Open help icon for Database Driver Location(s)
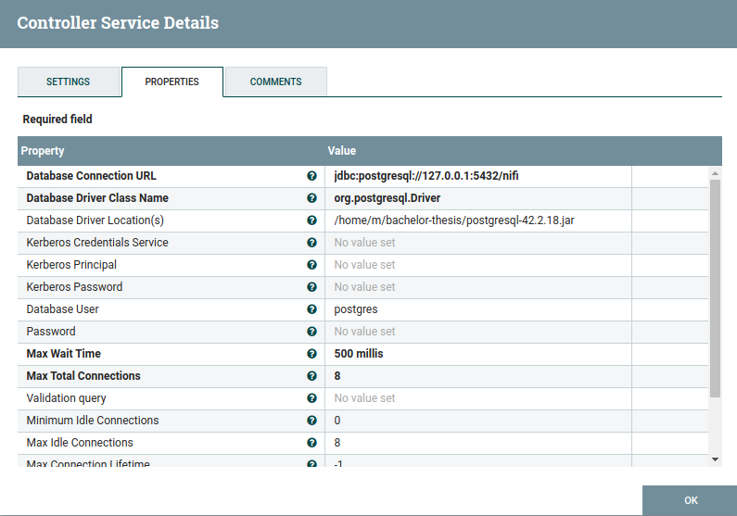Image resolution: width=737 pixels, height=516 pixels. point(311,220)
